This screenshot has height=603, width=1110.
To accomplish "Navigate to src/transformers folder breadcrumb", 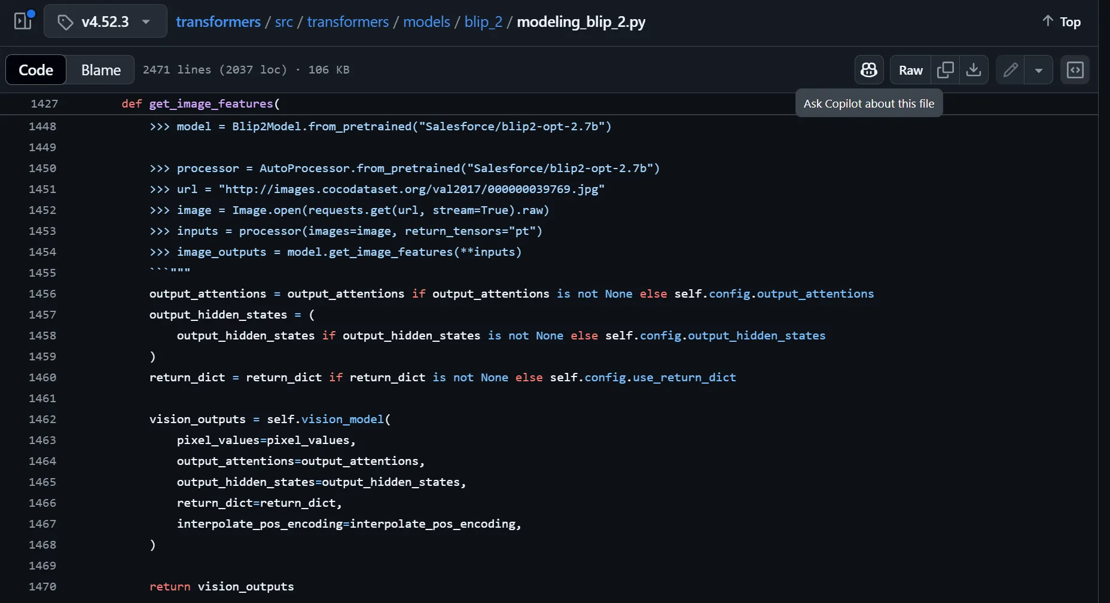I will click(348, 22).
